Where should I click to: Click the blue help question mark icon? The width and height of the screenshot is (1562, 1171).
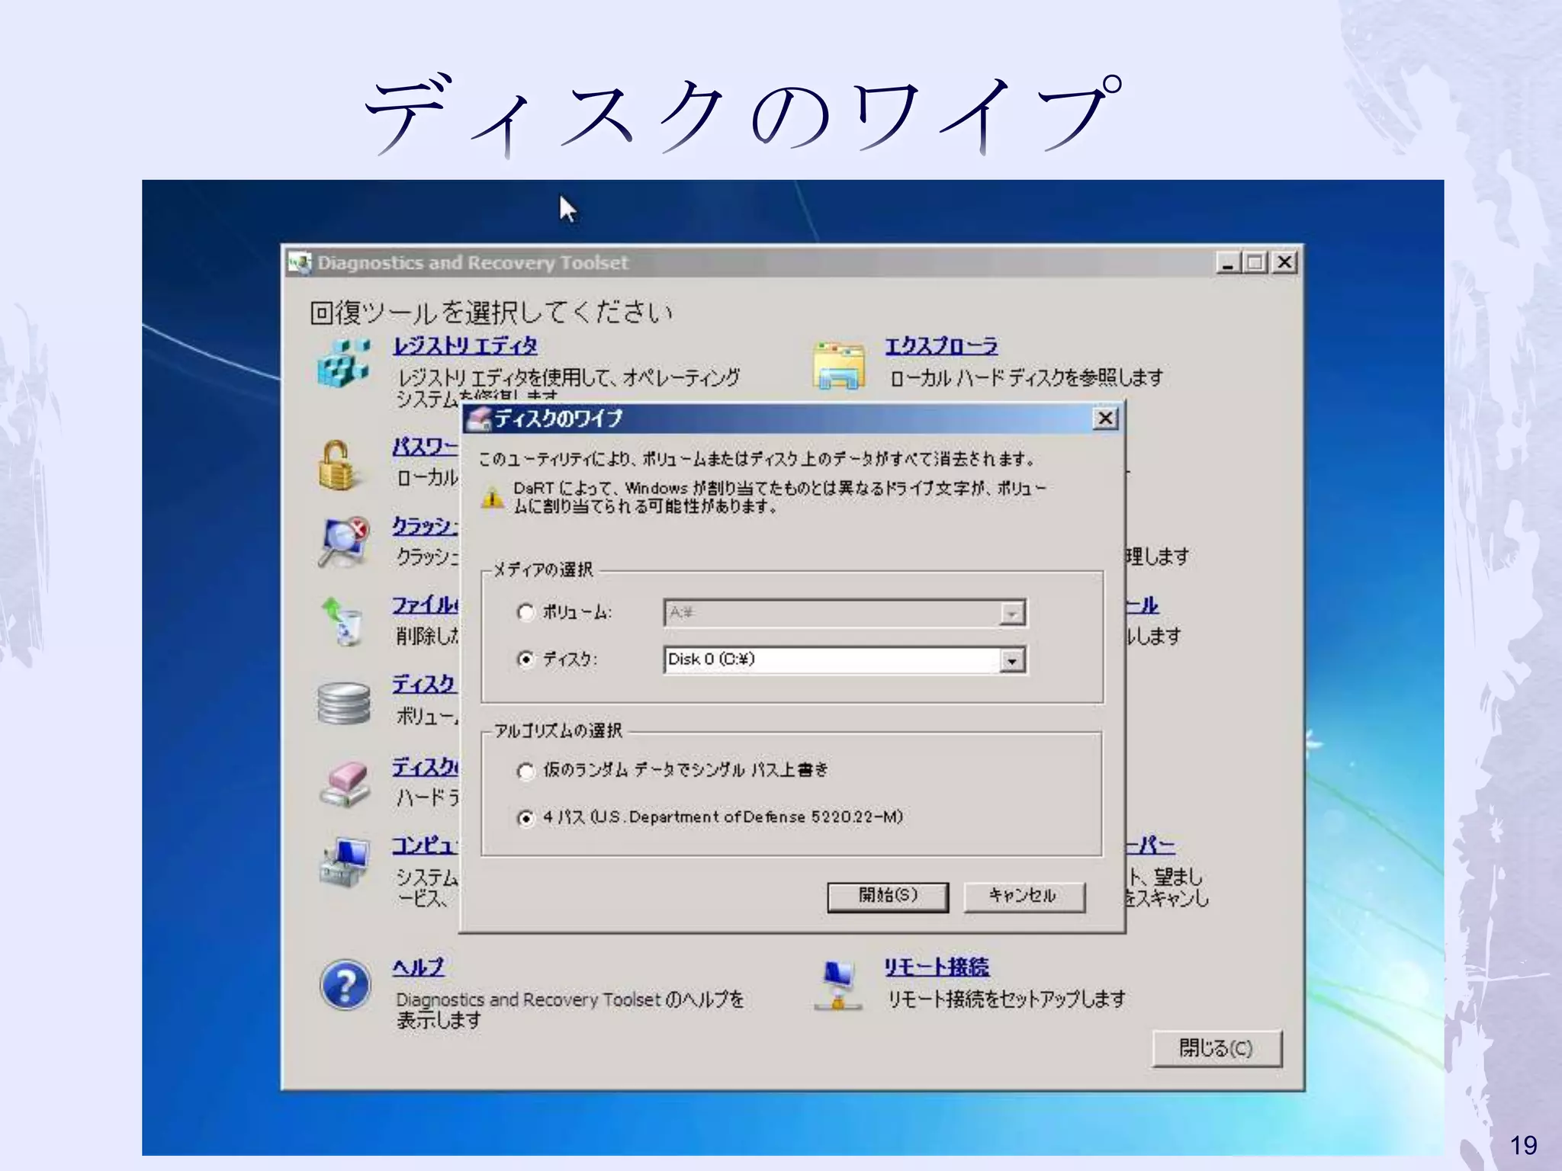coord(345,985)
